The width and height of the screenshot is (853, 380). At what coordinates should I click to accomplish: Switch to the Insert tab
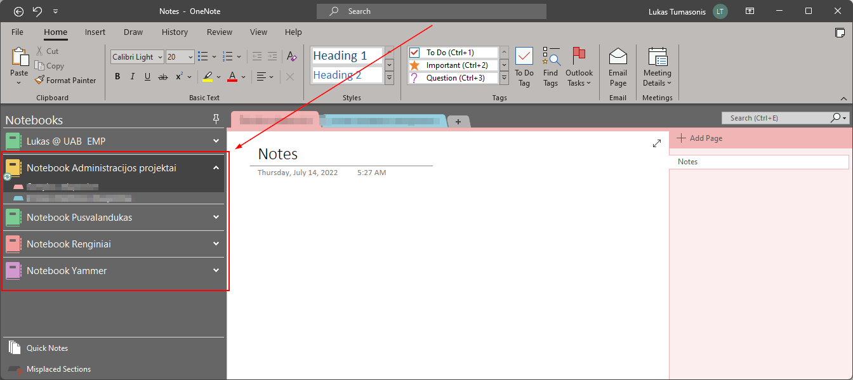95,32
